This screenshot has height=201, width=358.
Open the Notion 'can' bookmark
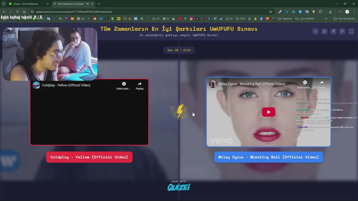[81, 19]
